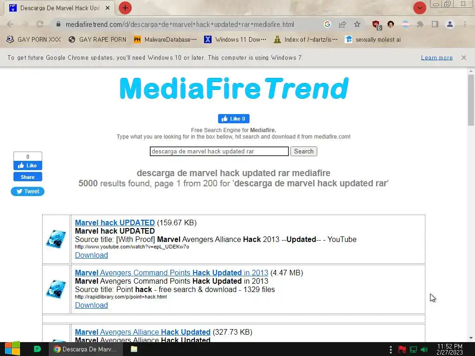
Task: Bookmark this page with the star icon
Action: click(357, 24)
